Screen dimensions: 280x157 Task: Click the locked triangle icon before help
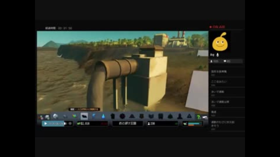coord(189,116)
